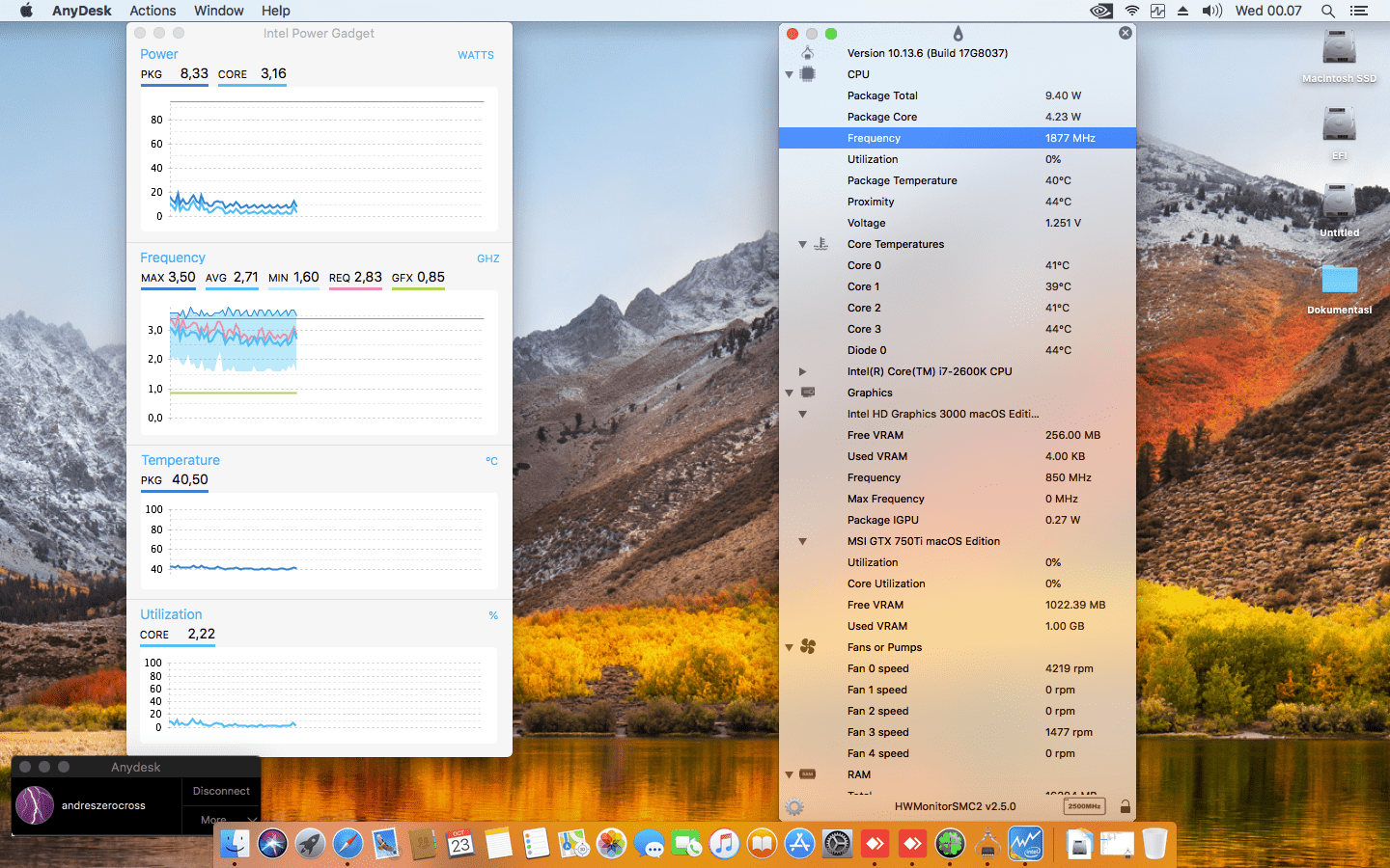
Task: Open HWMonitorSMC2 preferences via gear icon
Action: click(x=794, y=807)
